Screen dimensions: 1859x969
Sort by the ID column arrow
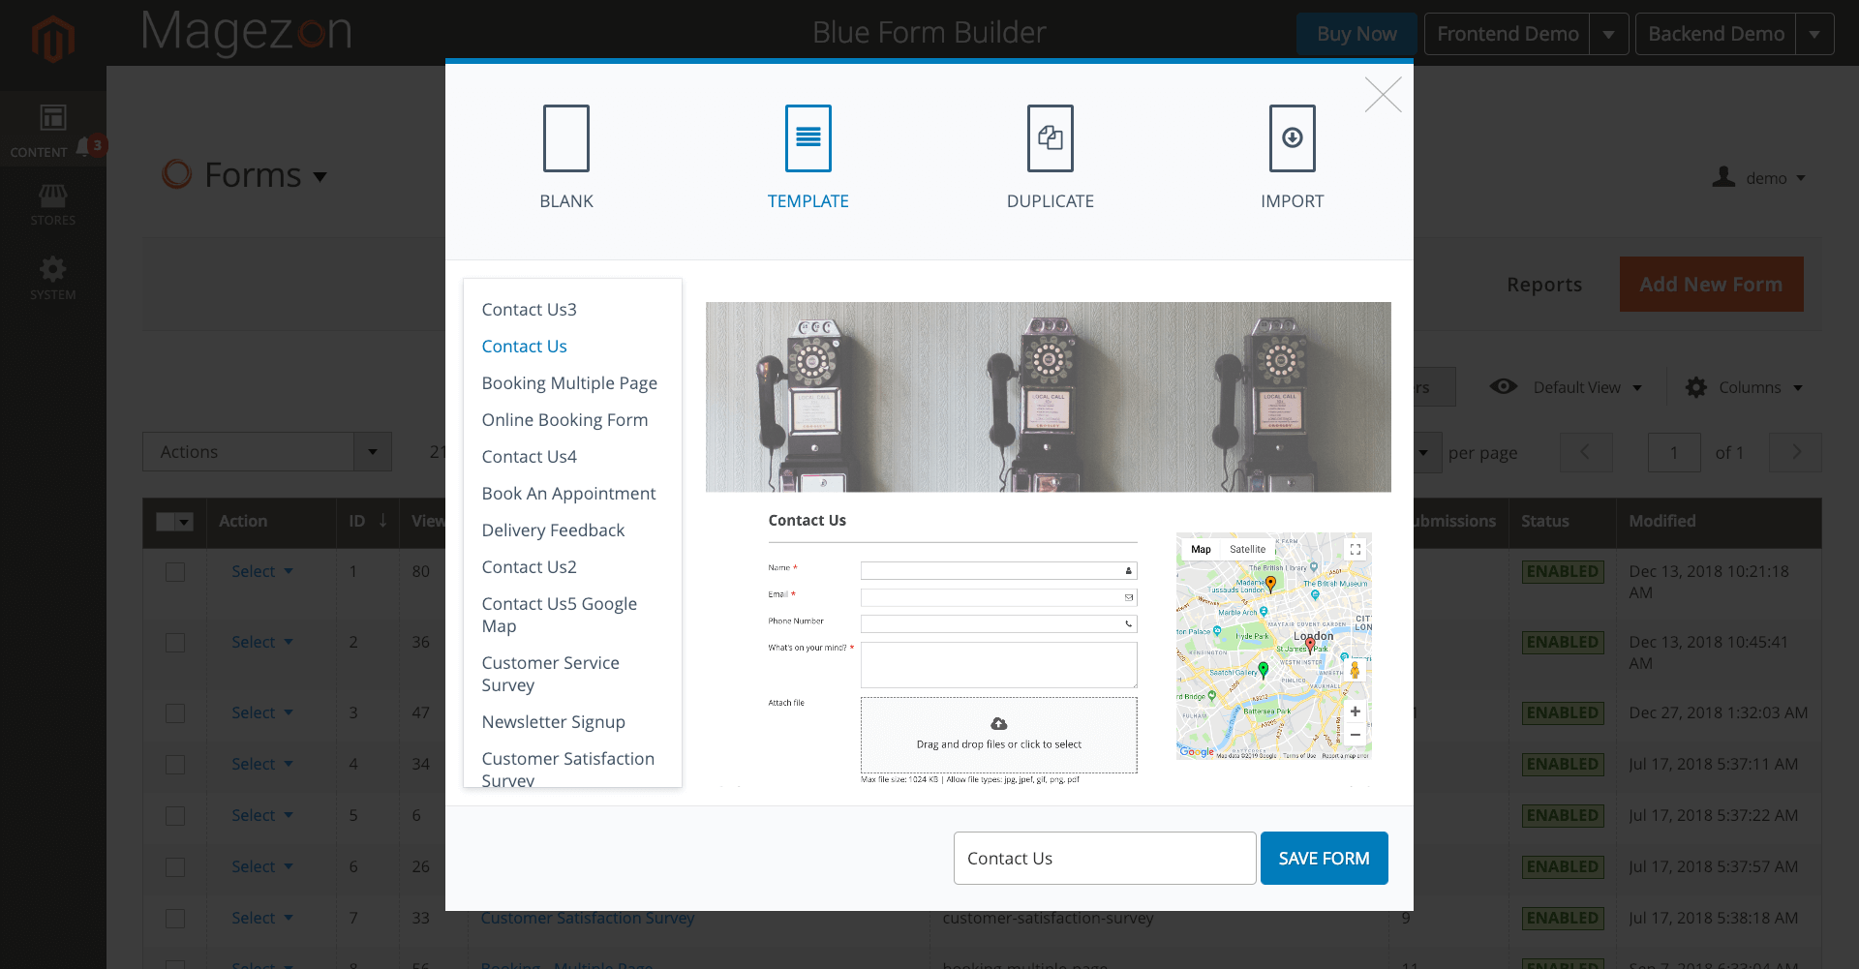(x=383, y=521)
